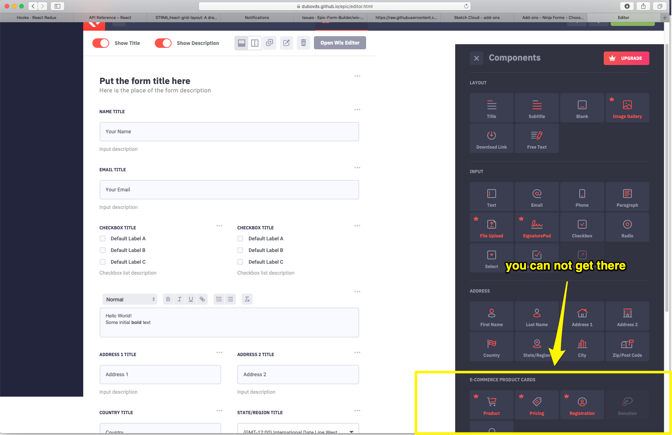This screenshot has width=672, height=435.
Task: Add a File Upload component
Action: pos(491,226)
